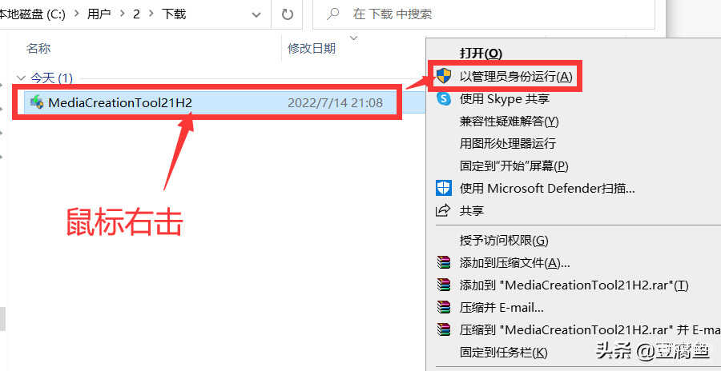Choose 添加到 "MediaCreationTool21H2.rar"(T)
The image size is (721, 371).
(x=574, y=285)
